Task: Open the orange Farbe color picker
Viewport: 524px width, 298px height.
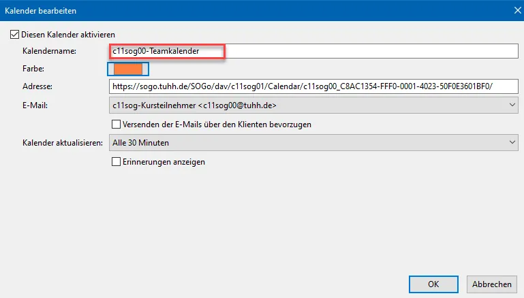Action: [x=127, y=69]
